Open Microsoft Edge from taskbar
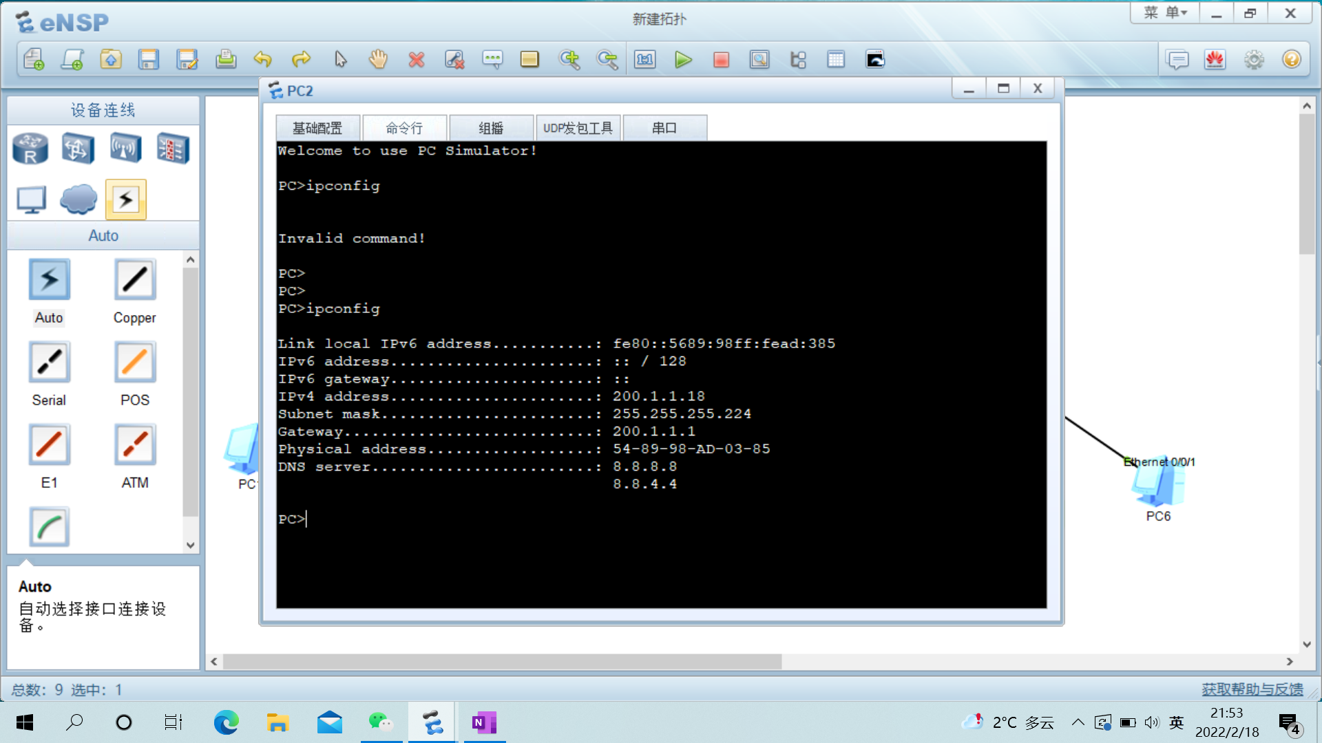 (x=226, y=722)
